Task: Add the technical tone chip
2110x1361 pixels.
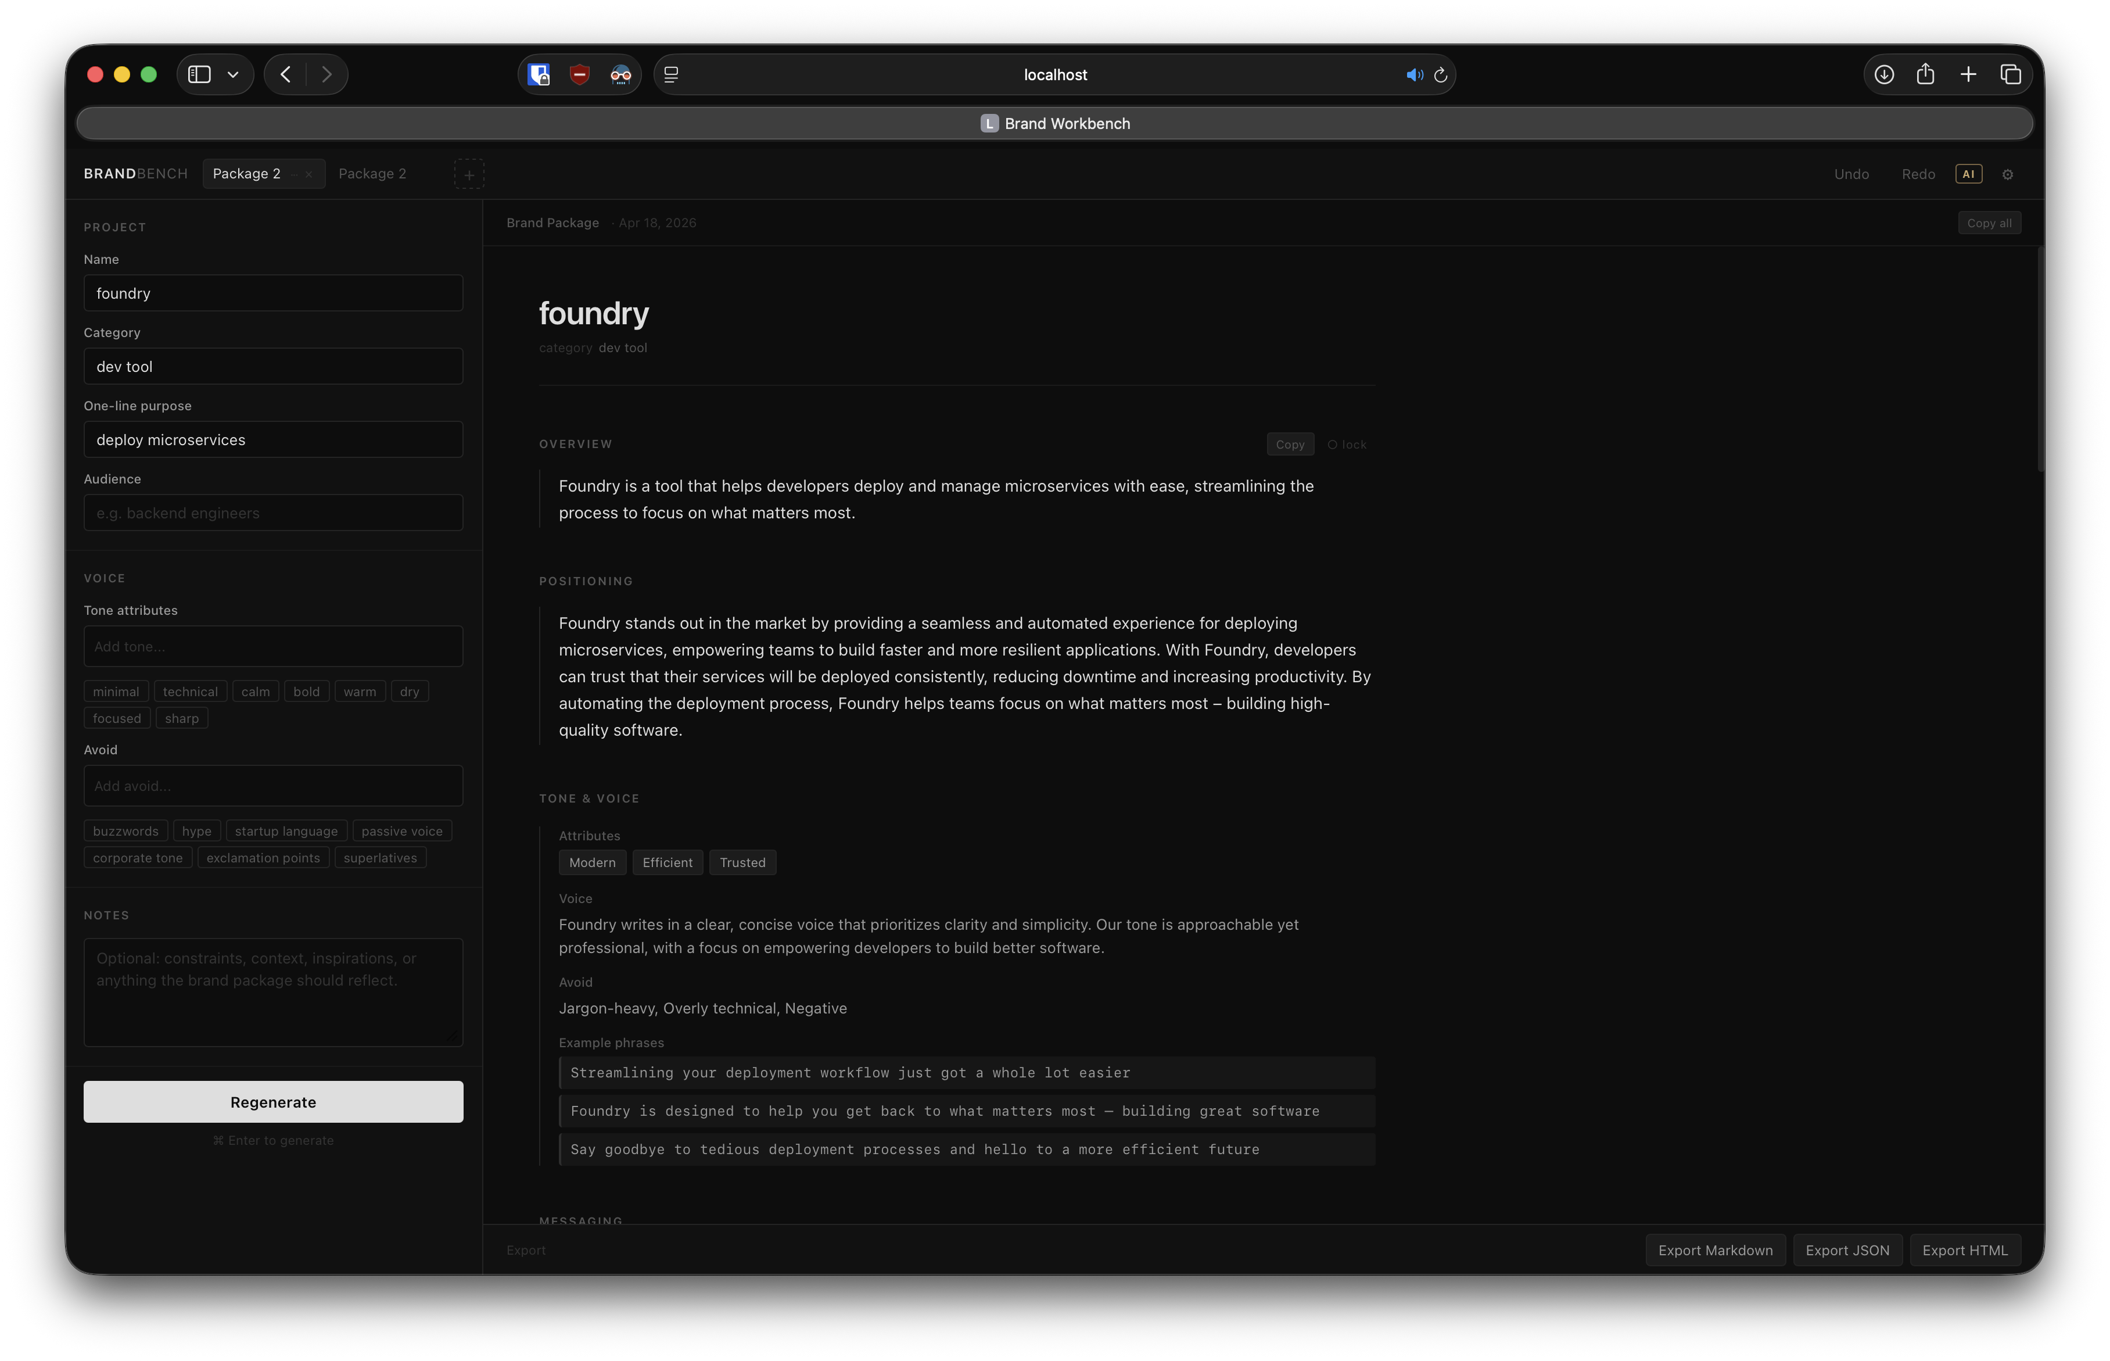Action: 190,692
